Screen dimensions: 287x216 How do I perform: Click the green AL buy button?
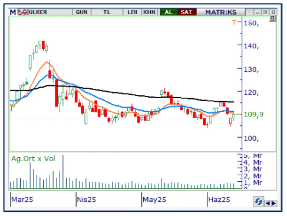tap(169, 12)
